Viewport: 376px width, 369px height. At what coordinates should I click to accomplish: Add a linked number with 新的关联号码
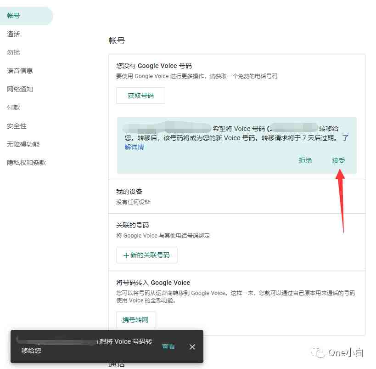(x=147, y=255)
